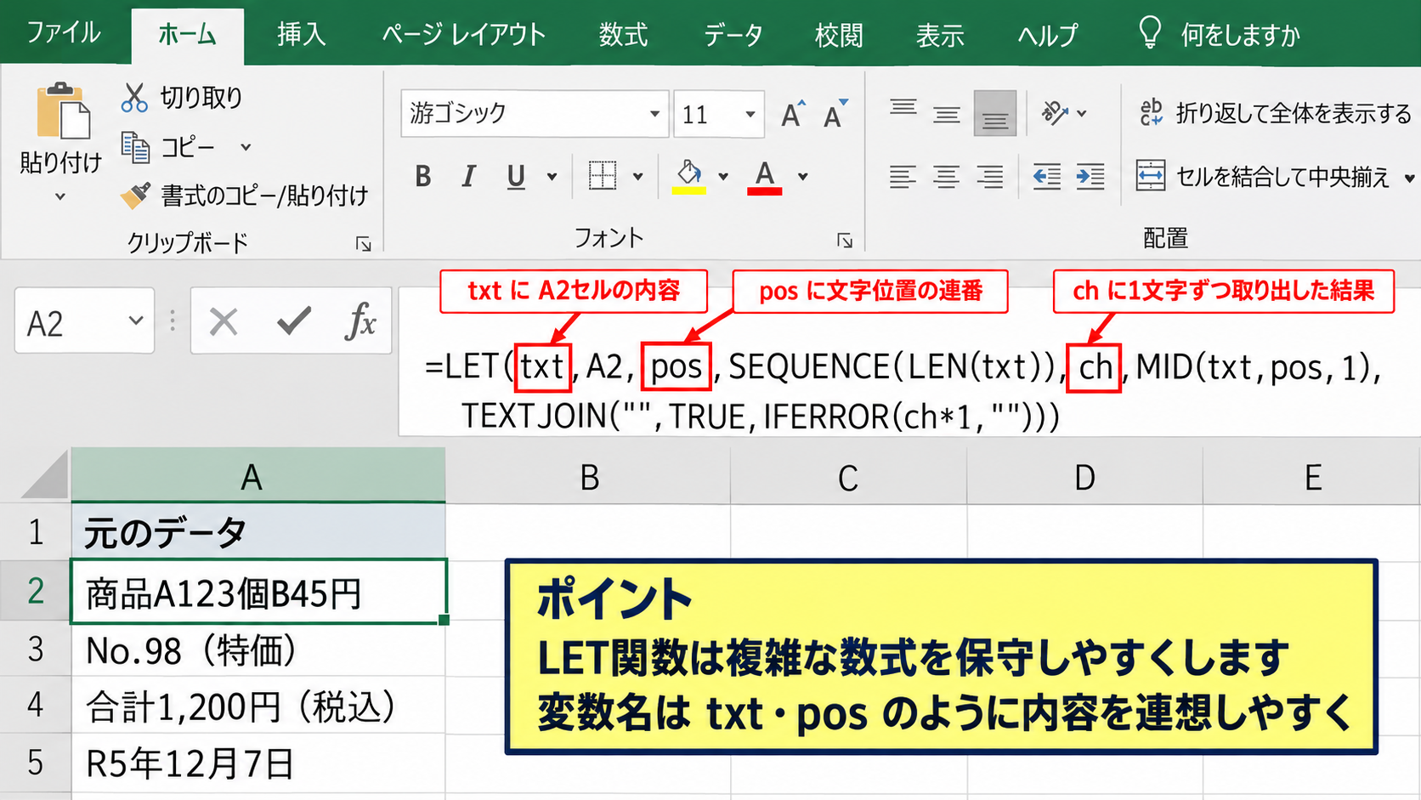Apply the yellow fill color bucket
Screen dimensions: 1421x800
(689, 177)
